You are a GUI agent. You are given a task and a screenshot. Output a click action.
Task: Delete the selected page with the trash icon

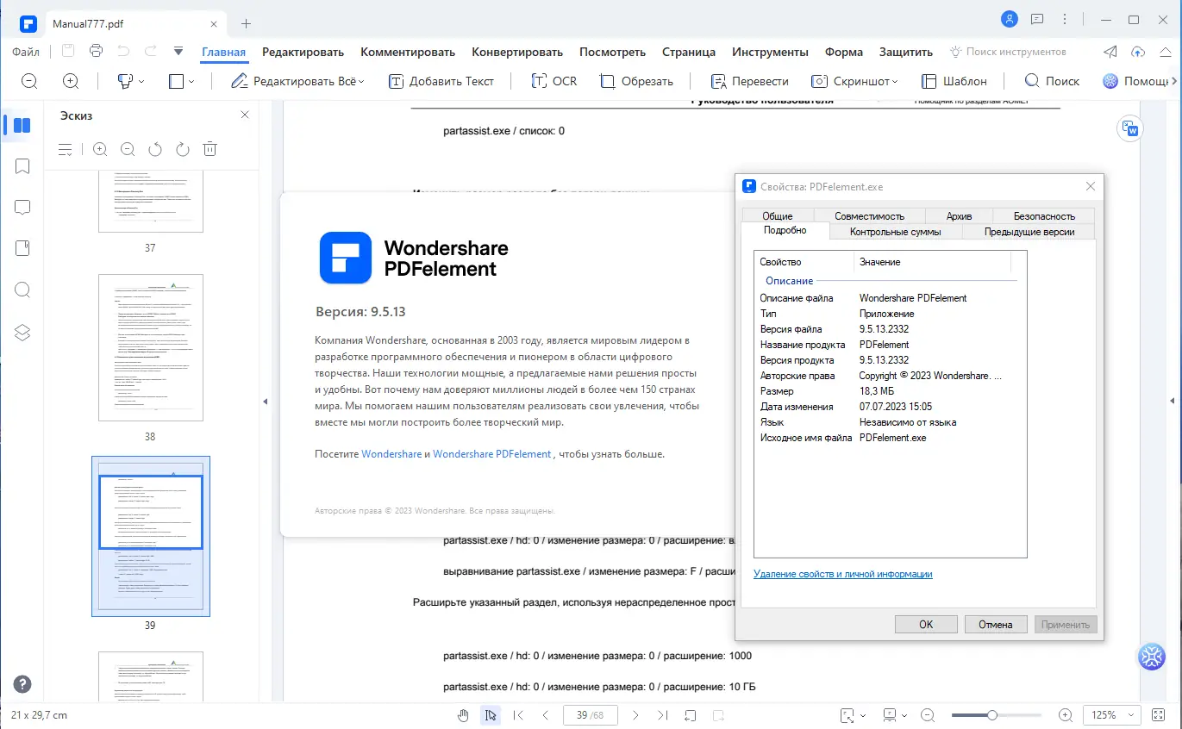point(210,149)
